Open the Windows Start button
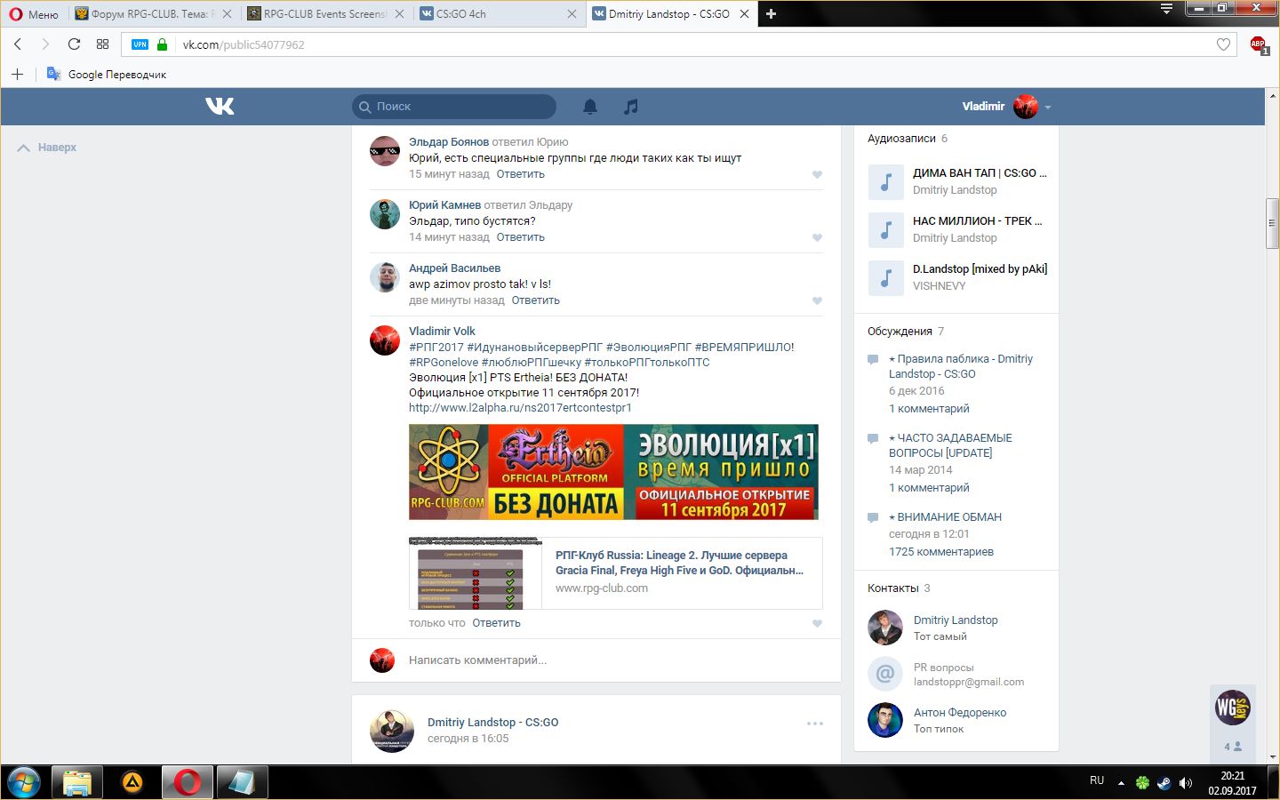Image resolution: width=1280 pixels, height=800 pixels. [24, 782]
